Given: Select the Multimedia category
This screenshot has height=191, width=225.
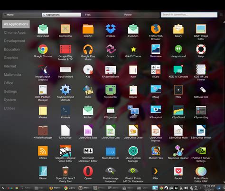Looking at the screenshot, I should tap(12, 75).
